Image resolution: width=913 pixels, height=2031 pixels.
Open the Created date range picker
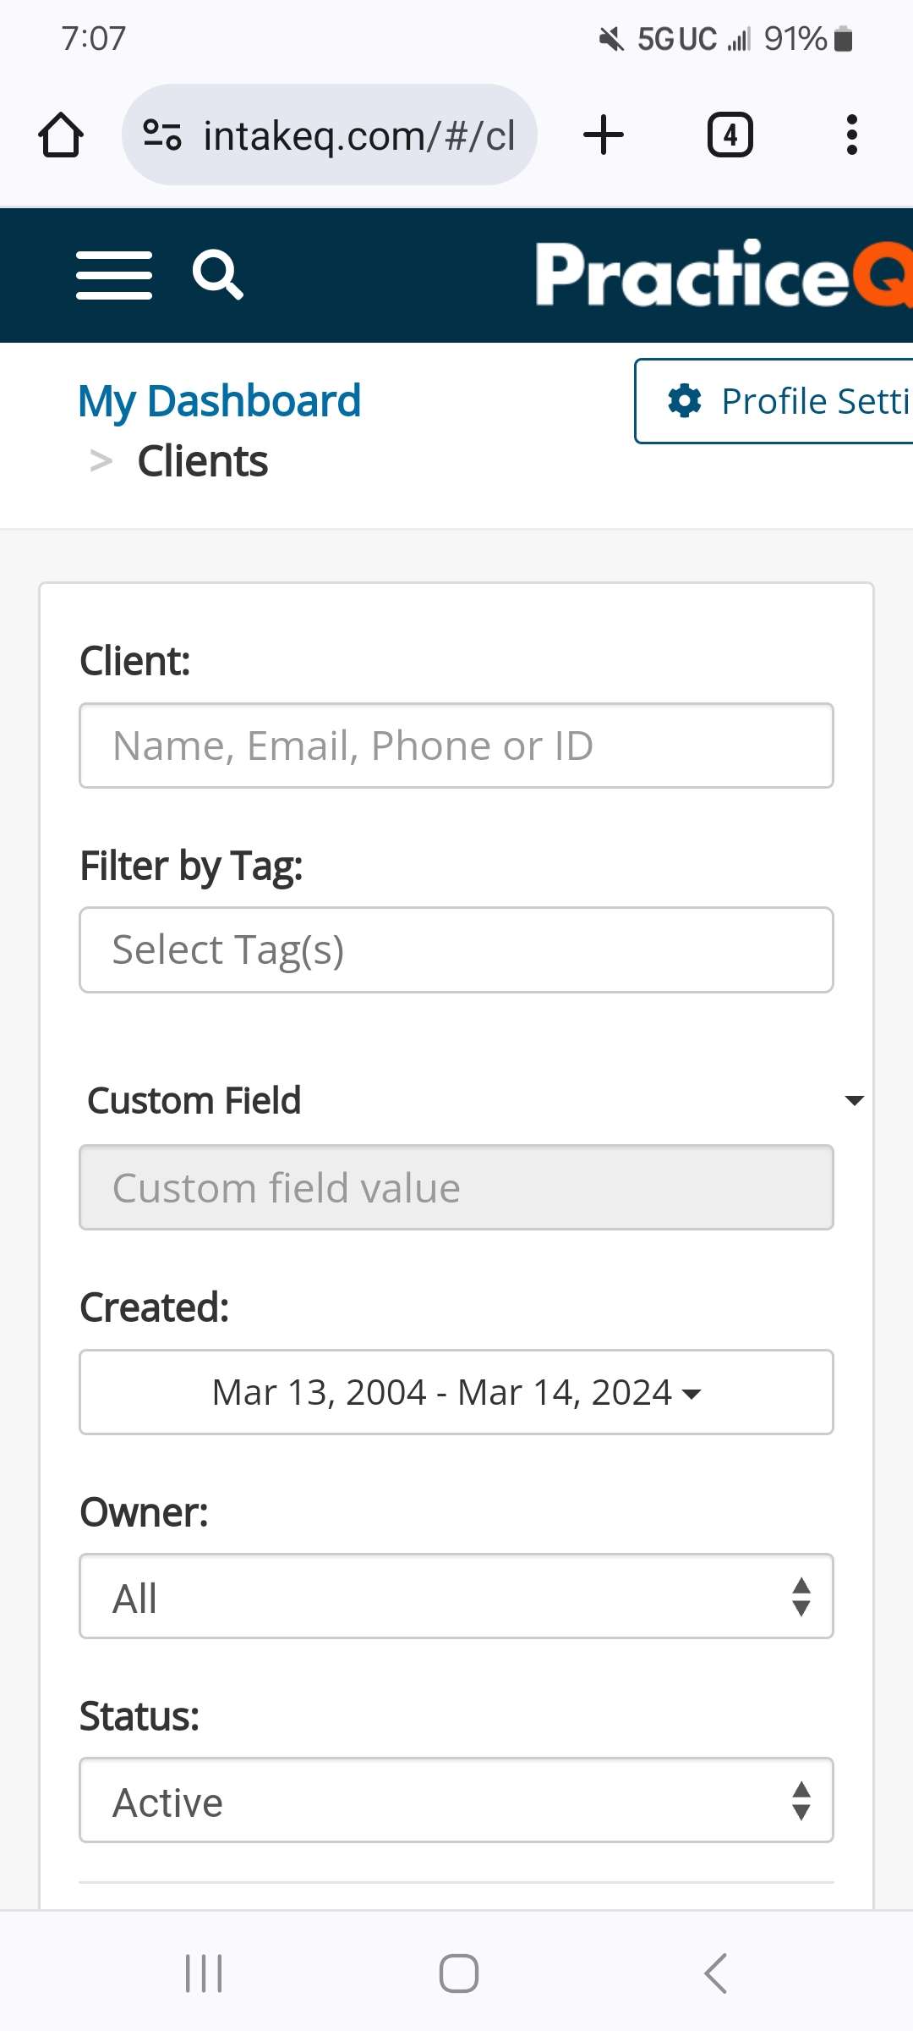456,1392
